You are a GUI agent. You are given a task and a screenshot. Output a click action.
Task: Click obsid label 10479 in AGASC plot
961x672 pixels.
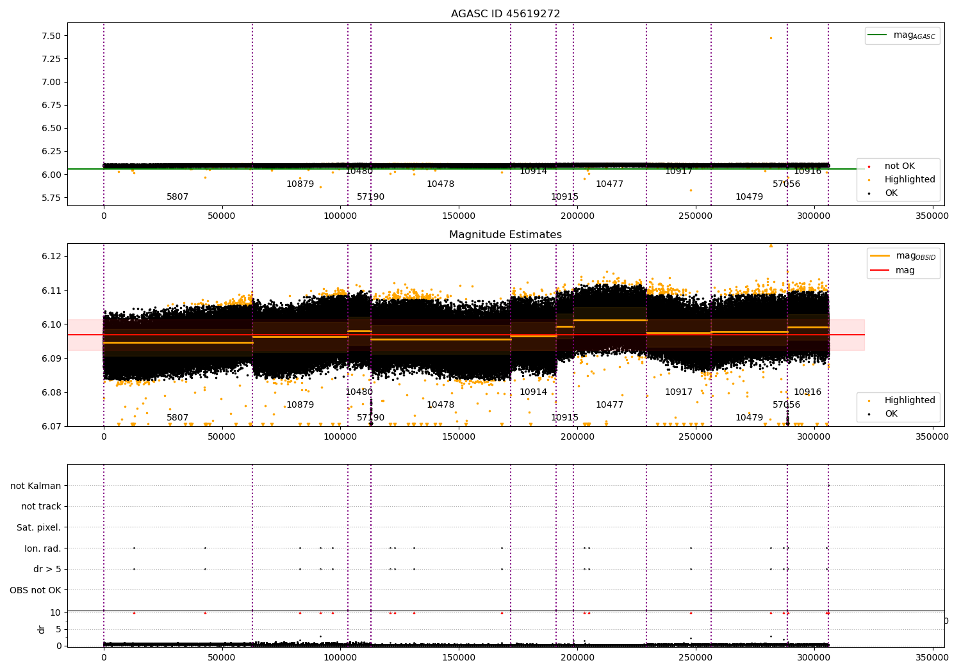749,196
